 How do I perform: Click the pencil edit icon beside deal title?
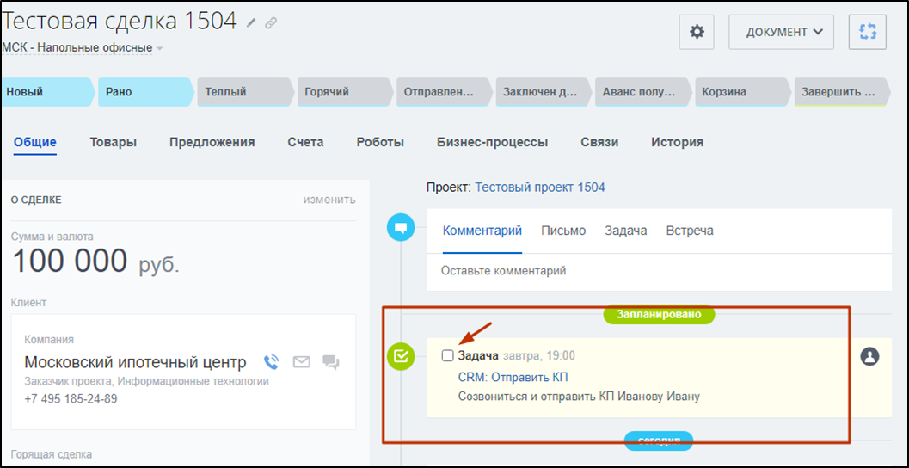coord(251,23)
